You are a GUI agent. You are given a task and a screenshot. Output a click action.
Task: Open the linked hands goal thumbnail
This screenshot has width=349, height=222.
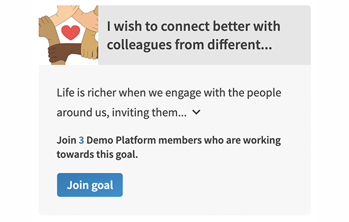pos(68,35)
